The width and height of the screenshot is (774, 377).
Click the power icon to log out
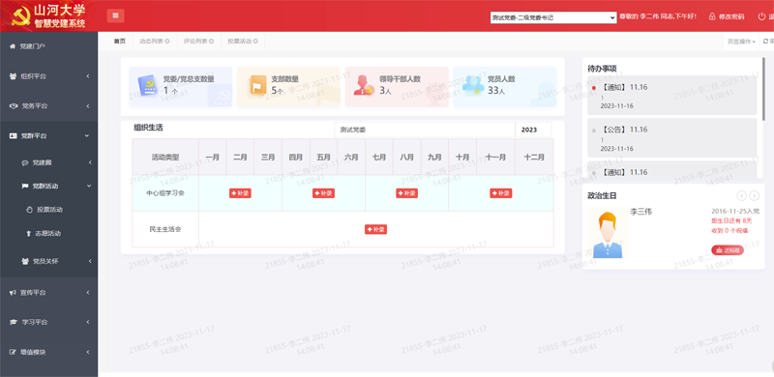coord(761,16)
